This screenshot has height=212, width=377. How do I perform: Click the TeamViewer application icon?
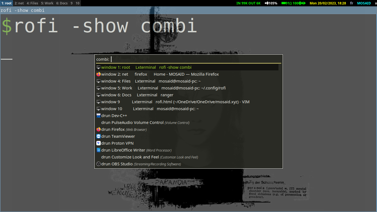pyautogui.click(x=99, y=136)
